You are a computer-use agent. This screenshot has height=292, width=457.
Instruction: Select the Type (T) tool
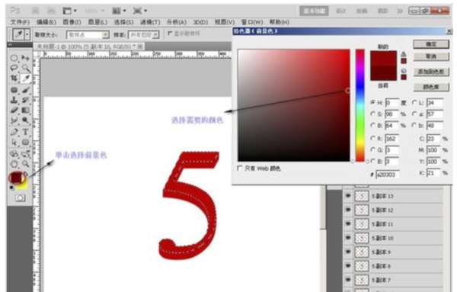26,132
